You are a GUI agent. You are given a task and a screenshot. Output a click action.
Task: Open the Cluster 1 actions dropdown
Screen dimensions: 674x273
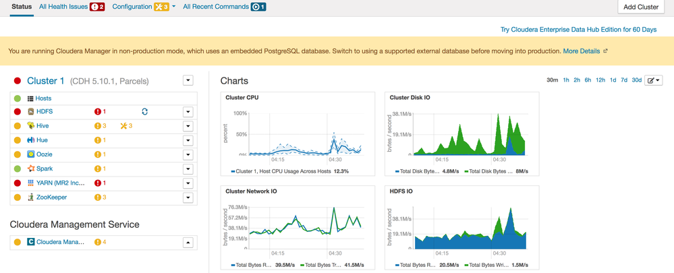tap(188, 81)
